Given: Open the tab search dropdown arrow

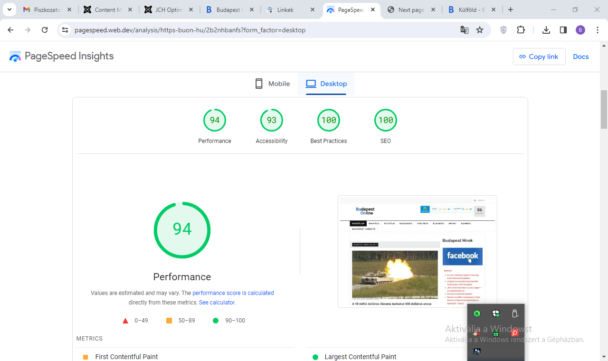Looking at the screenshot, I should click(9, 9).
